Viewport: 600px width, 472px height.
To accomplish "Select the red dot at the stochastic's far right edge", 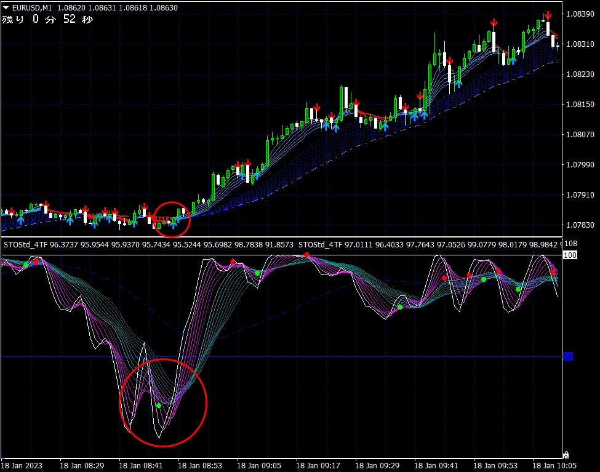I will point(553,271).
